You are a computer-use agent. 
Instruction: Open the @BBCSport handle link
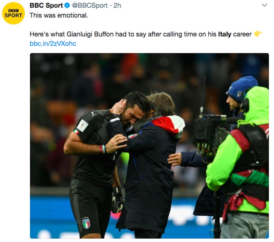tap(90, 5)
